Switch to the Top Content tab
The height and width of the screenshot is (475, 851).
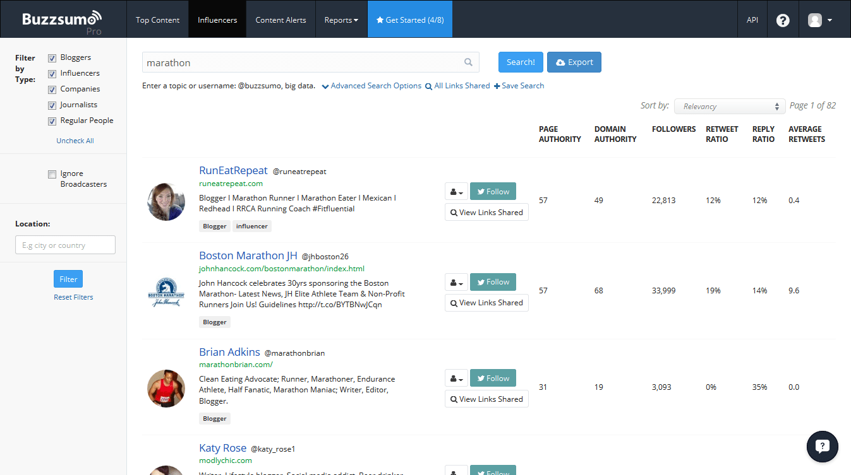tap(157, 20)
